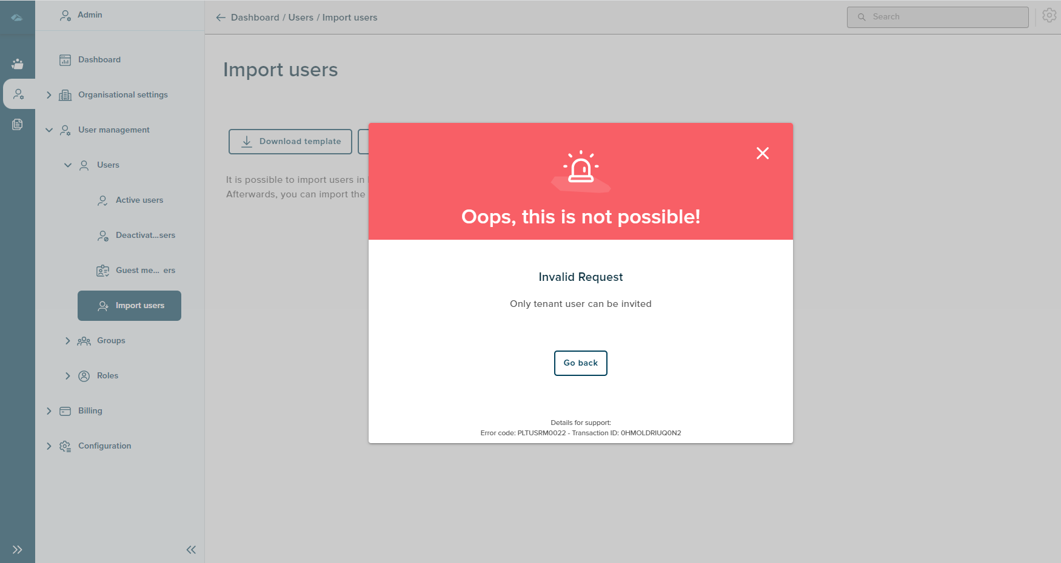This screenshot has width=1061, height=563.
Task: Expand the Groups section
Action: pyautogui.click(x=68, y=341)
